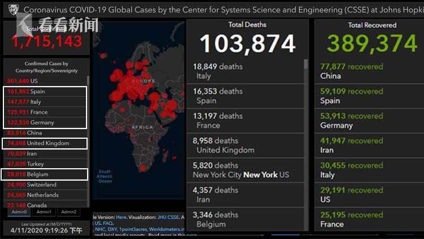
Task: Select Spain in confirmed cases list
Action: 45,92
